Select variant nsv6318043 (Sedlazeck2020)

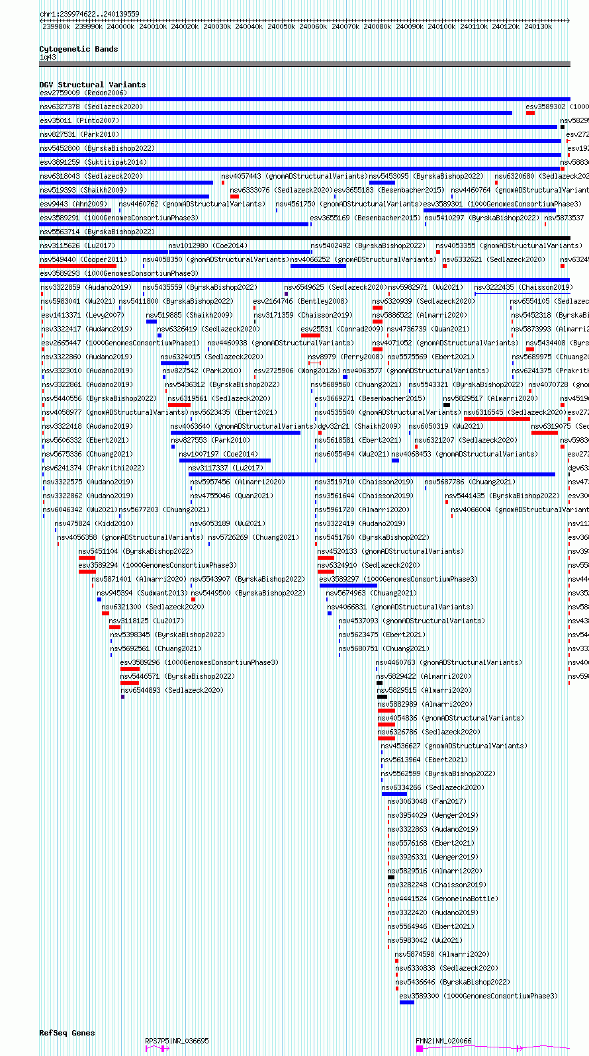(126, 183)
